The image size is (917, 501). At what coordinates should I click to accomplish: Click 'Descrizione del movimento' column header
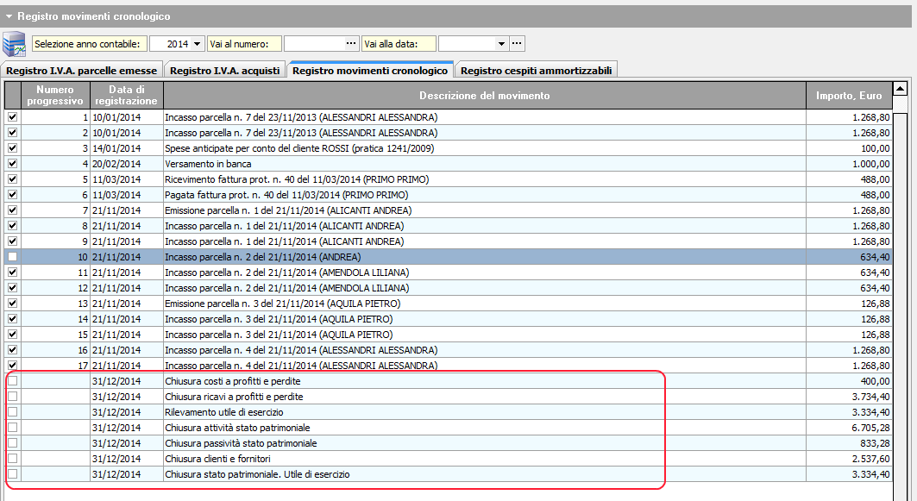[484, 95]
